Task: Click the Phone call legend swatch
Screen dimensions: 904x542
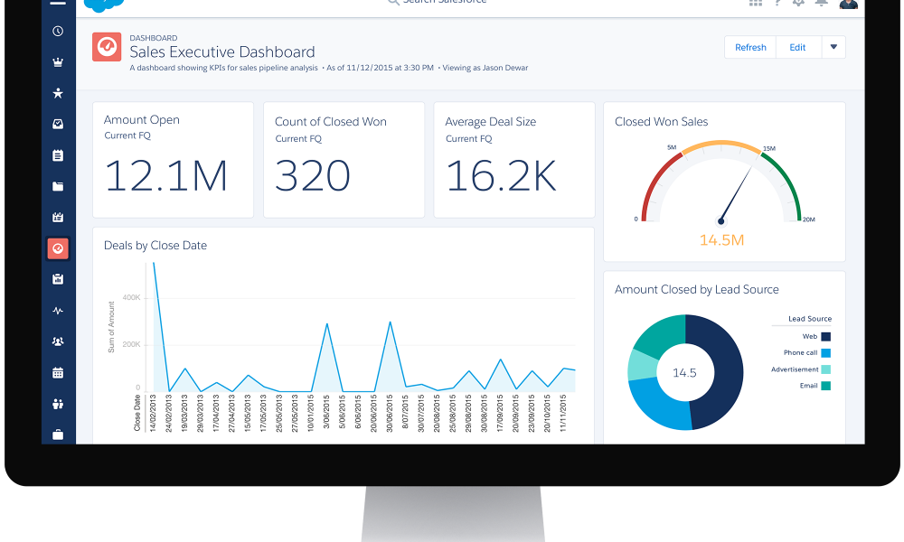Action: (825, 353)
